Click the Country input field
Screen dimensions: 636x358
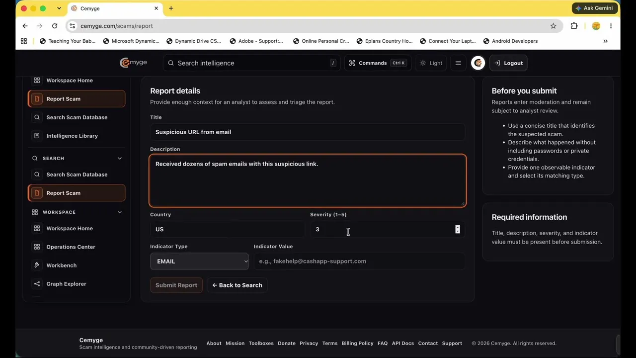(x=227, y=229)
